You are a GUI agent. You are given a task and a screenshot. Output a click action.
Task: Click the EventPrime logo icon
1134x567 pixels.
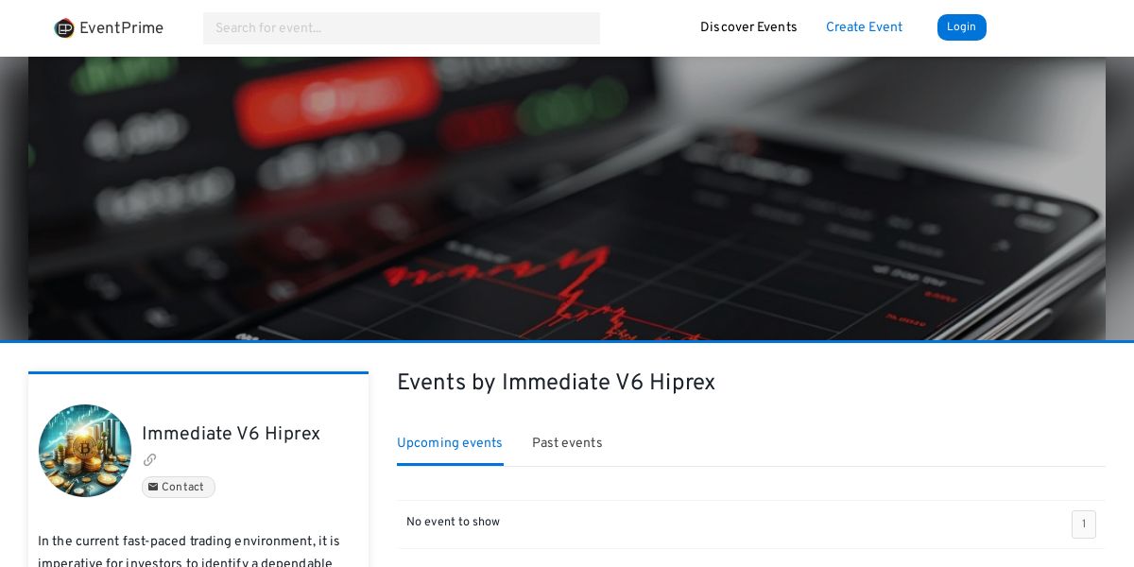click(64, 28)
